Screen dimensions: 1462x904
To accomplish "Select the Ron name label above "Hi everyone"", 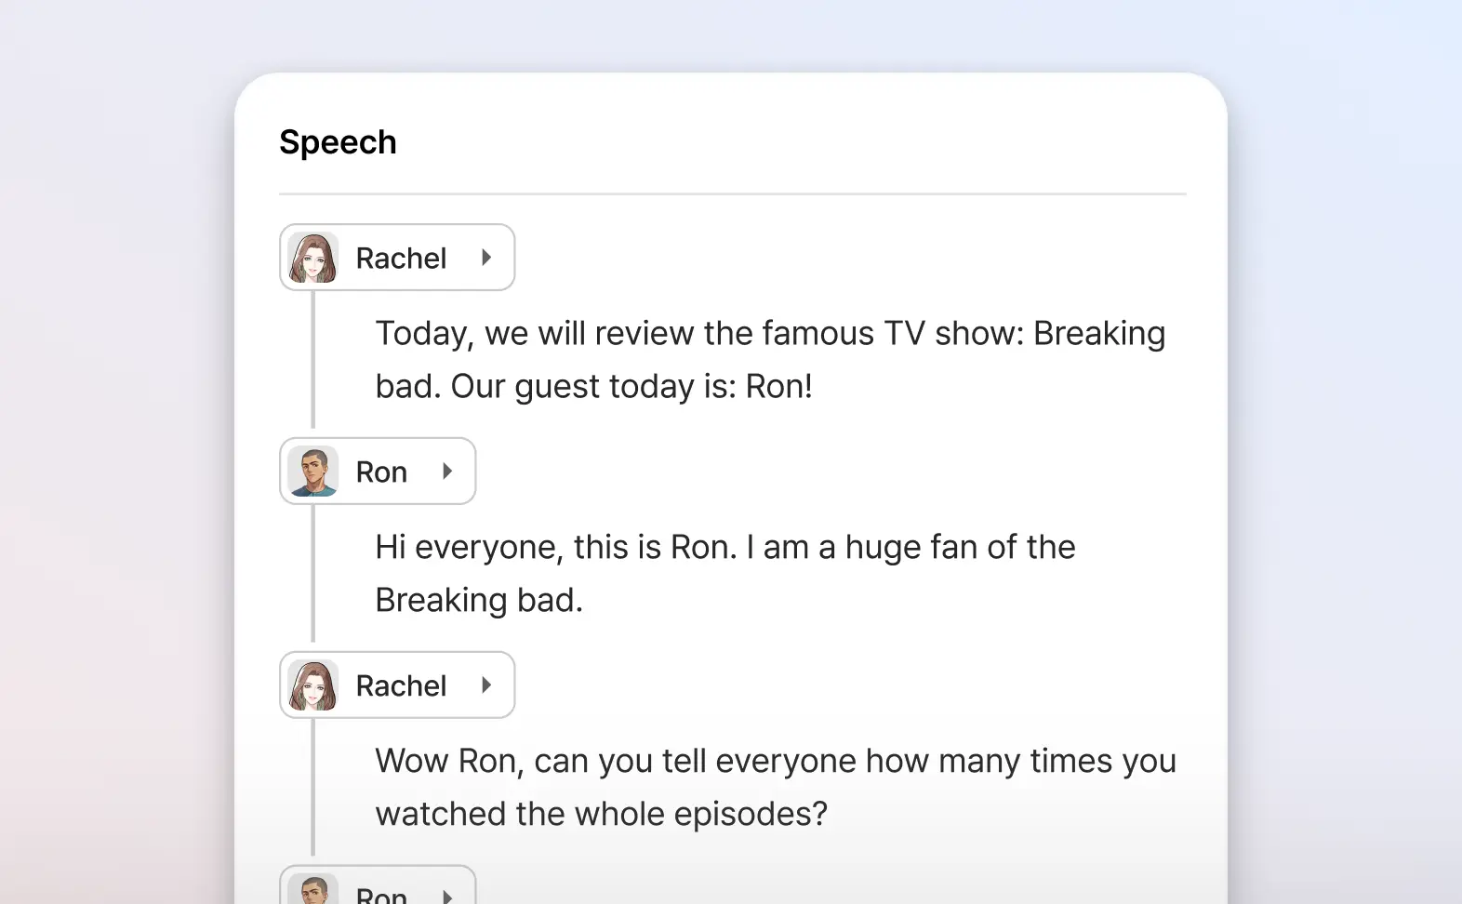I will 381,472.
